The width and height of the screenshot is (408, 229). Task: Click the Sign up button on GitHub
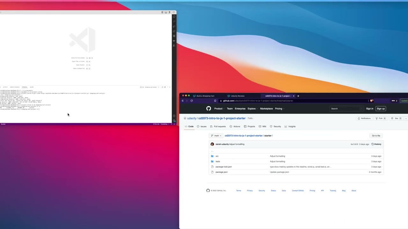tap(381, 108)
